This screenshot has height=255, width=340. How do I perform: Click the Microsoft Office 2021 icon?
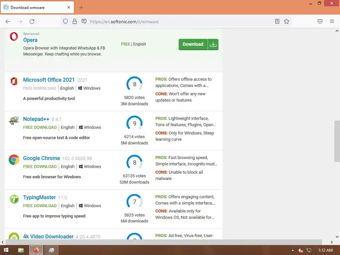(14, 81)
